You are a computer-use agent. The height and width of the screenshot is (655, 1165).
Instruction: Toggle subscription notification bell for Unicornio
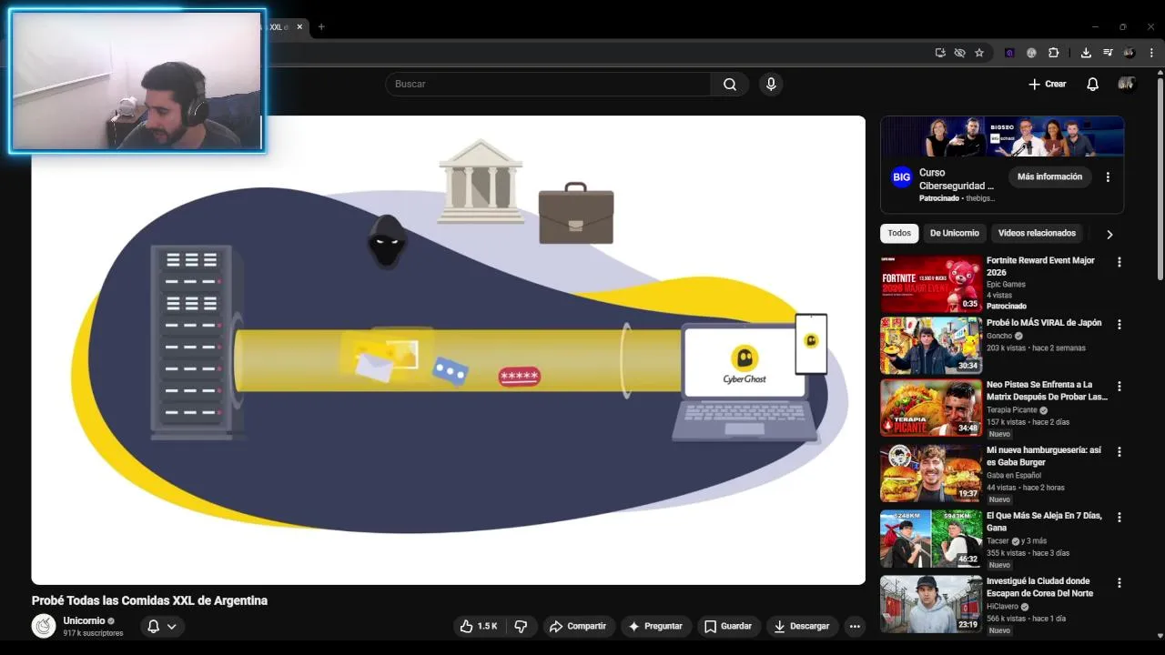(163, 626)
